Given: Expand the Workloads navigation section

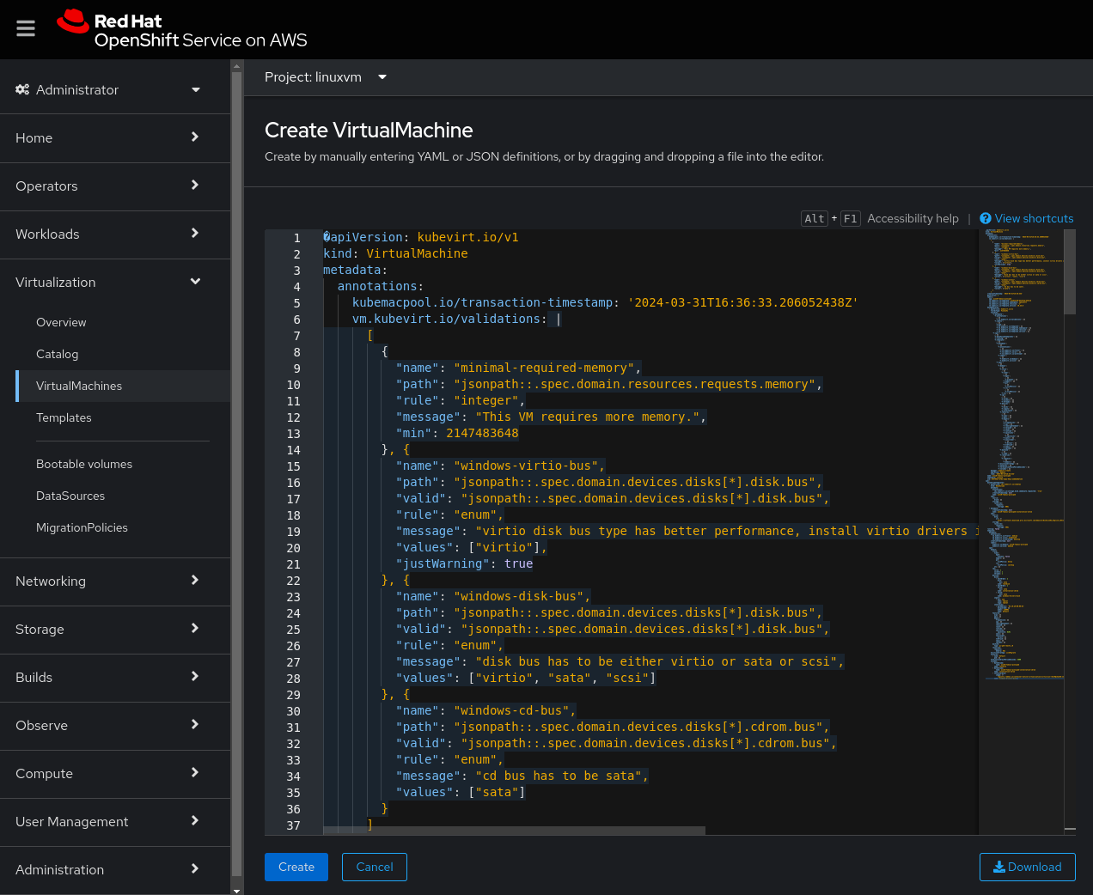Looking at the screenshot, I should click(115, 234).
